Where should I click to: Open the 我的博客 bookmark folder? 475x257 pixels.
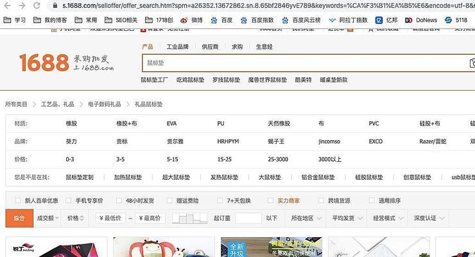tap(49, 20)
